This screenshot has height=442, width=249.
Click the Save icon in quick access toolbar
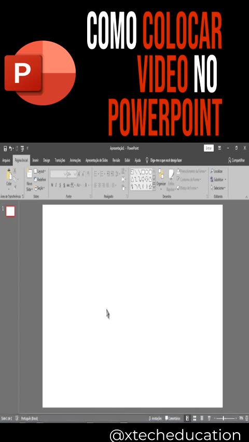tap(5, 148)
